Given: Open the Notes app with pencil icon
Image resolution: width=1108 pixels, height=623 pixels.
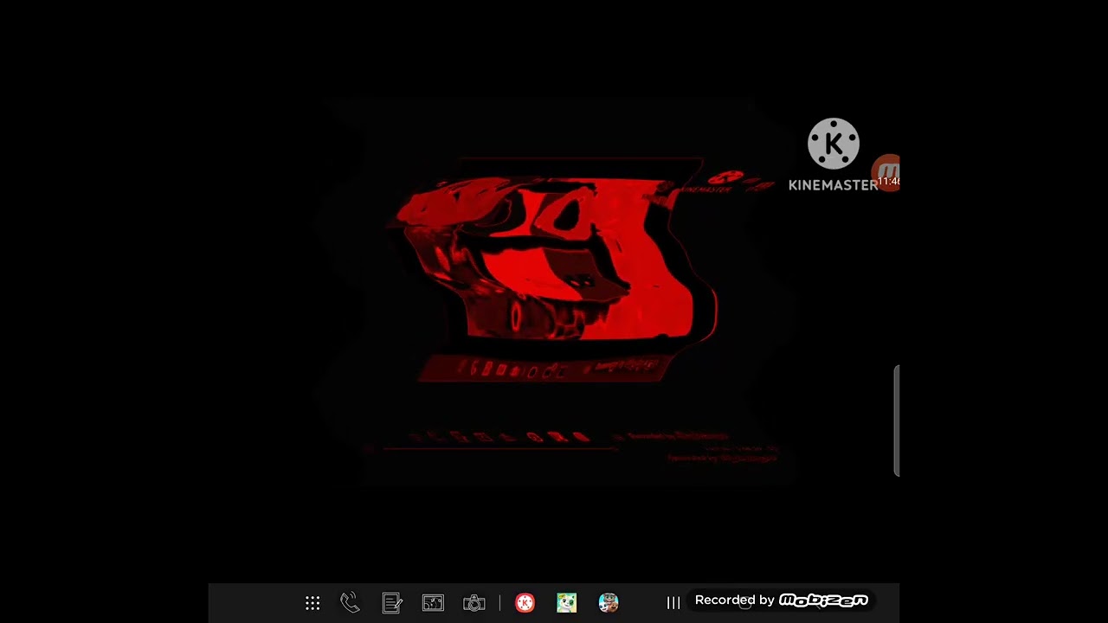Looking at the screenshot, I should 392,603.
